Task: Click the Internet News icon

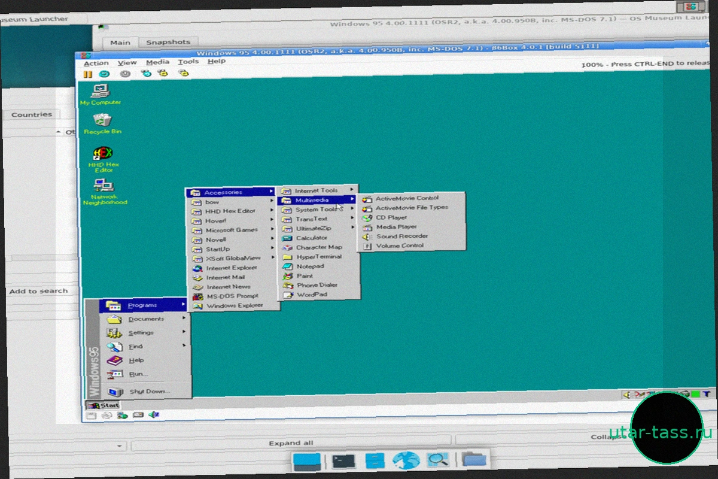Action: [x=197, y=287]
